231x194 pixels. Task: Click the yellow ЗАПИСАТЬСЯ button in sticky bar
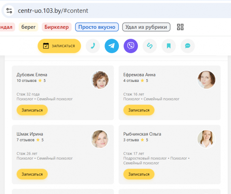59,46
